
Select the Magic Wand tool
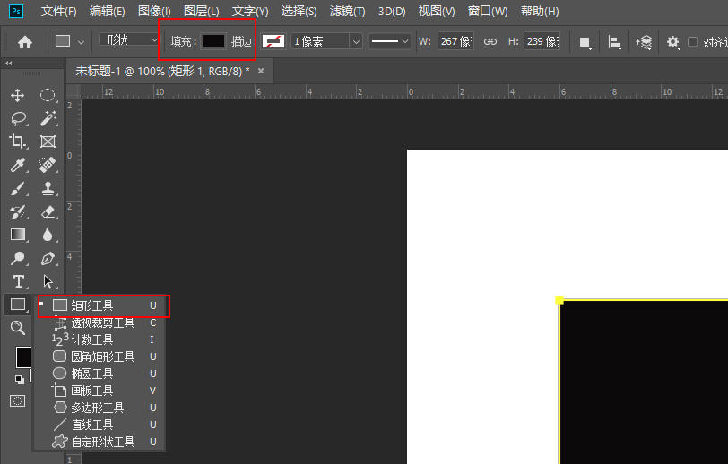48,118
